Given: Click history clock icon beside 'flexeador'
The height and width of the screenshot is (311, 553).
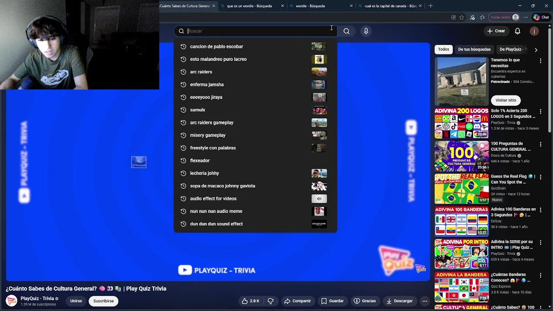Looking at the screenshot, I should pos(183,160).
